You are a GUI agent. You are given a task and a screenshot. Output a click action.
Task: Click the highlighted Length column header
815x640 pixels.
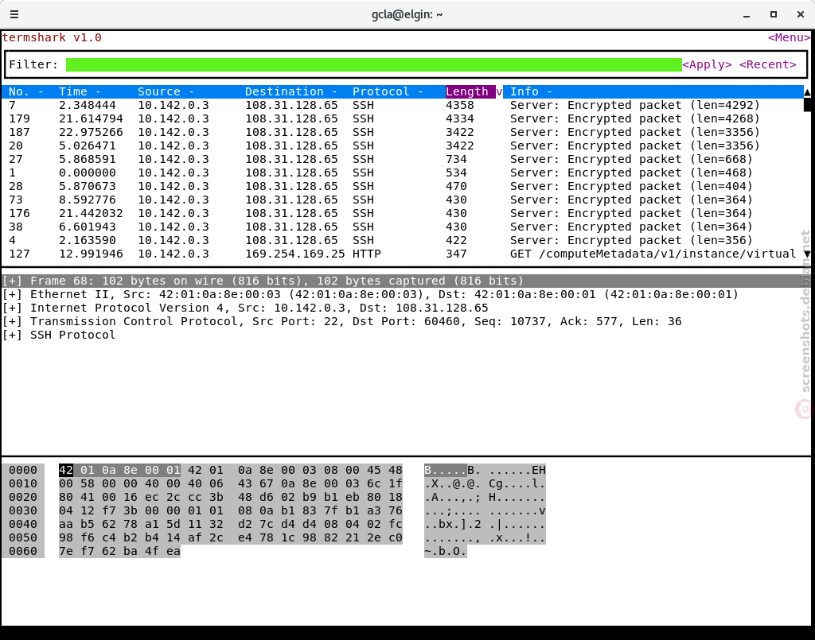coord(470,92)
